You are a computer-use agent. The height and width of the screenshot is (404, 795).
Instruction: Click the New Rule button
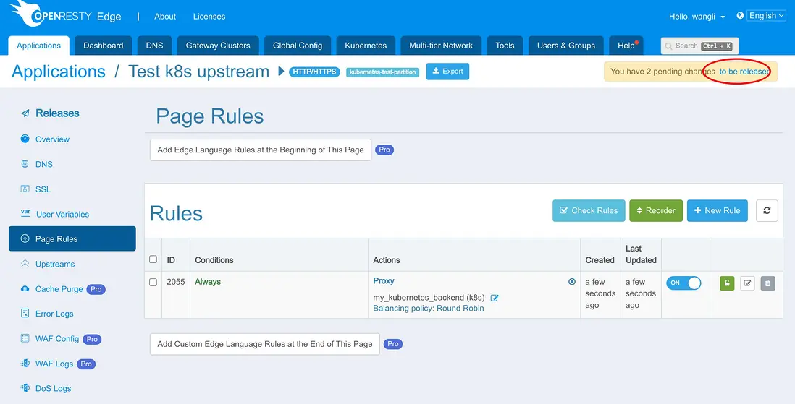pos(718,210)
